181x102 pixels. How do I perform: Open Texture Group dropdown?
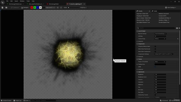[x=160, y=39]
